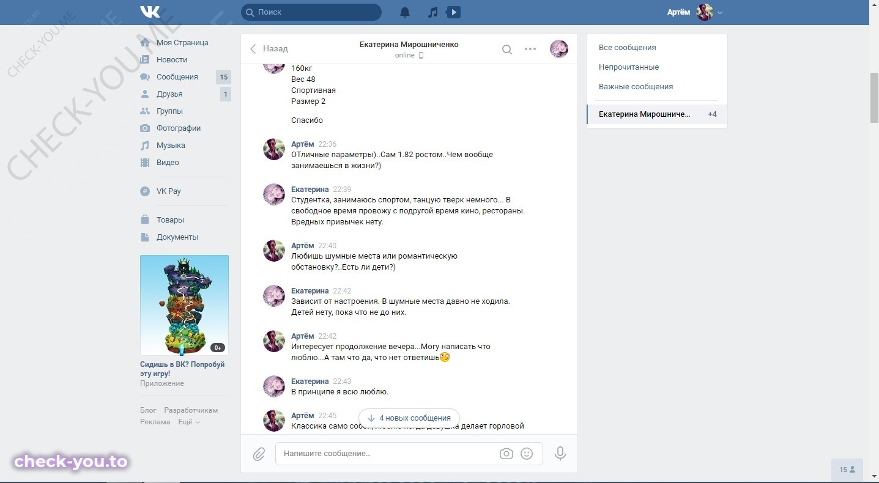
Task: Open Блог footer link
Action: (x=148, y=410)
